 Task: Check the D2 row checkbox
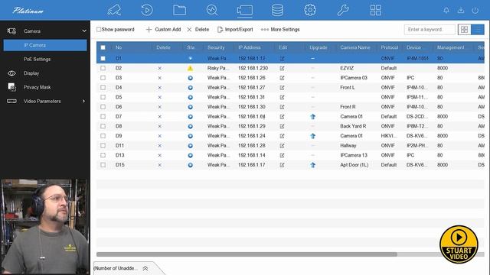pos(103,68)
